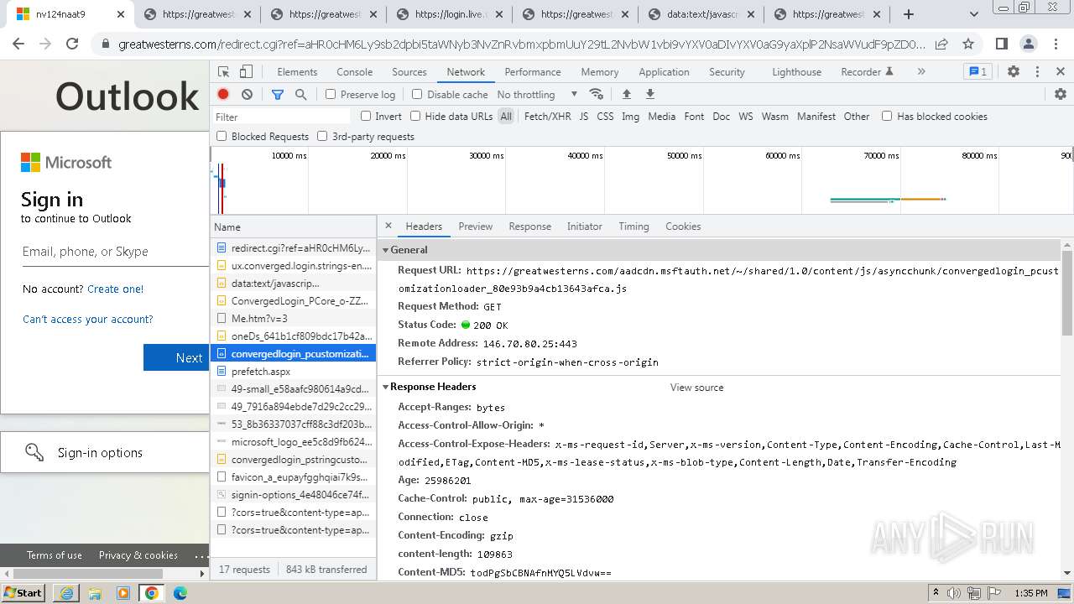Filter requests by JS type
Viewport: 1074px width, 604px height.
point(584,117)
